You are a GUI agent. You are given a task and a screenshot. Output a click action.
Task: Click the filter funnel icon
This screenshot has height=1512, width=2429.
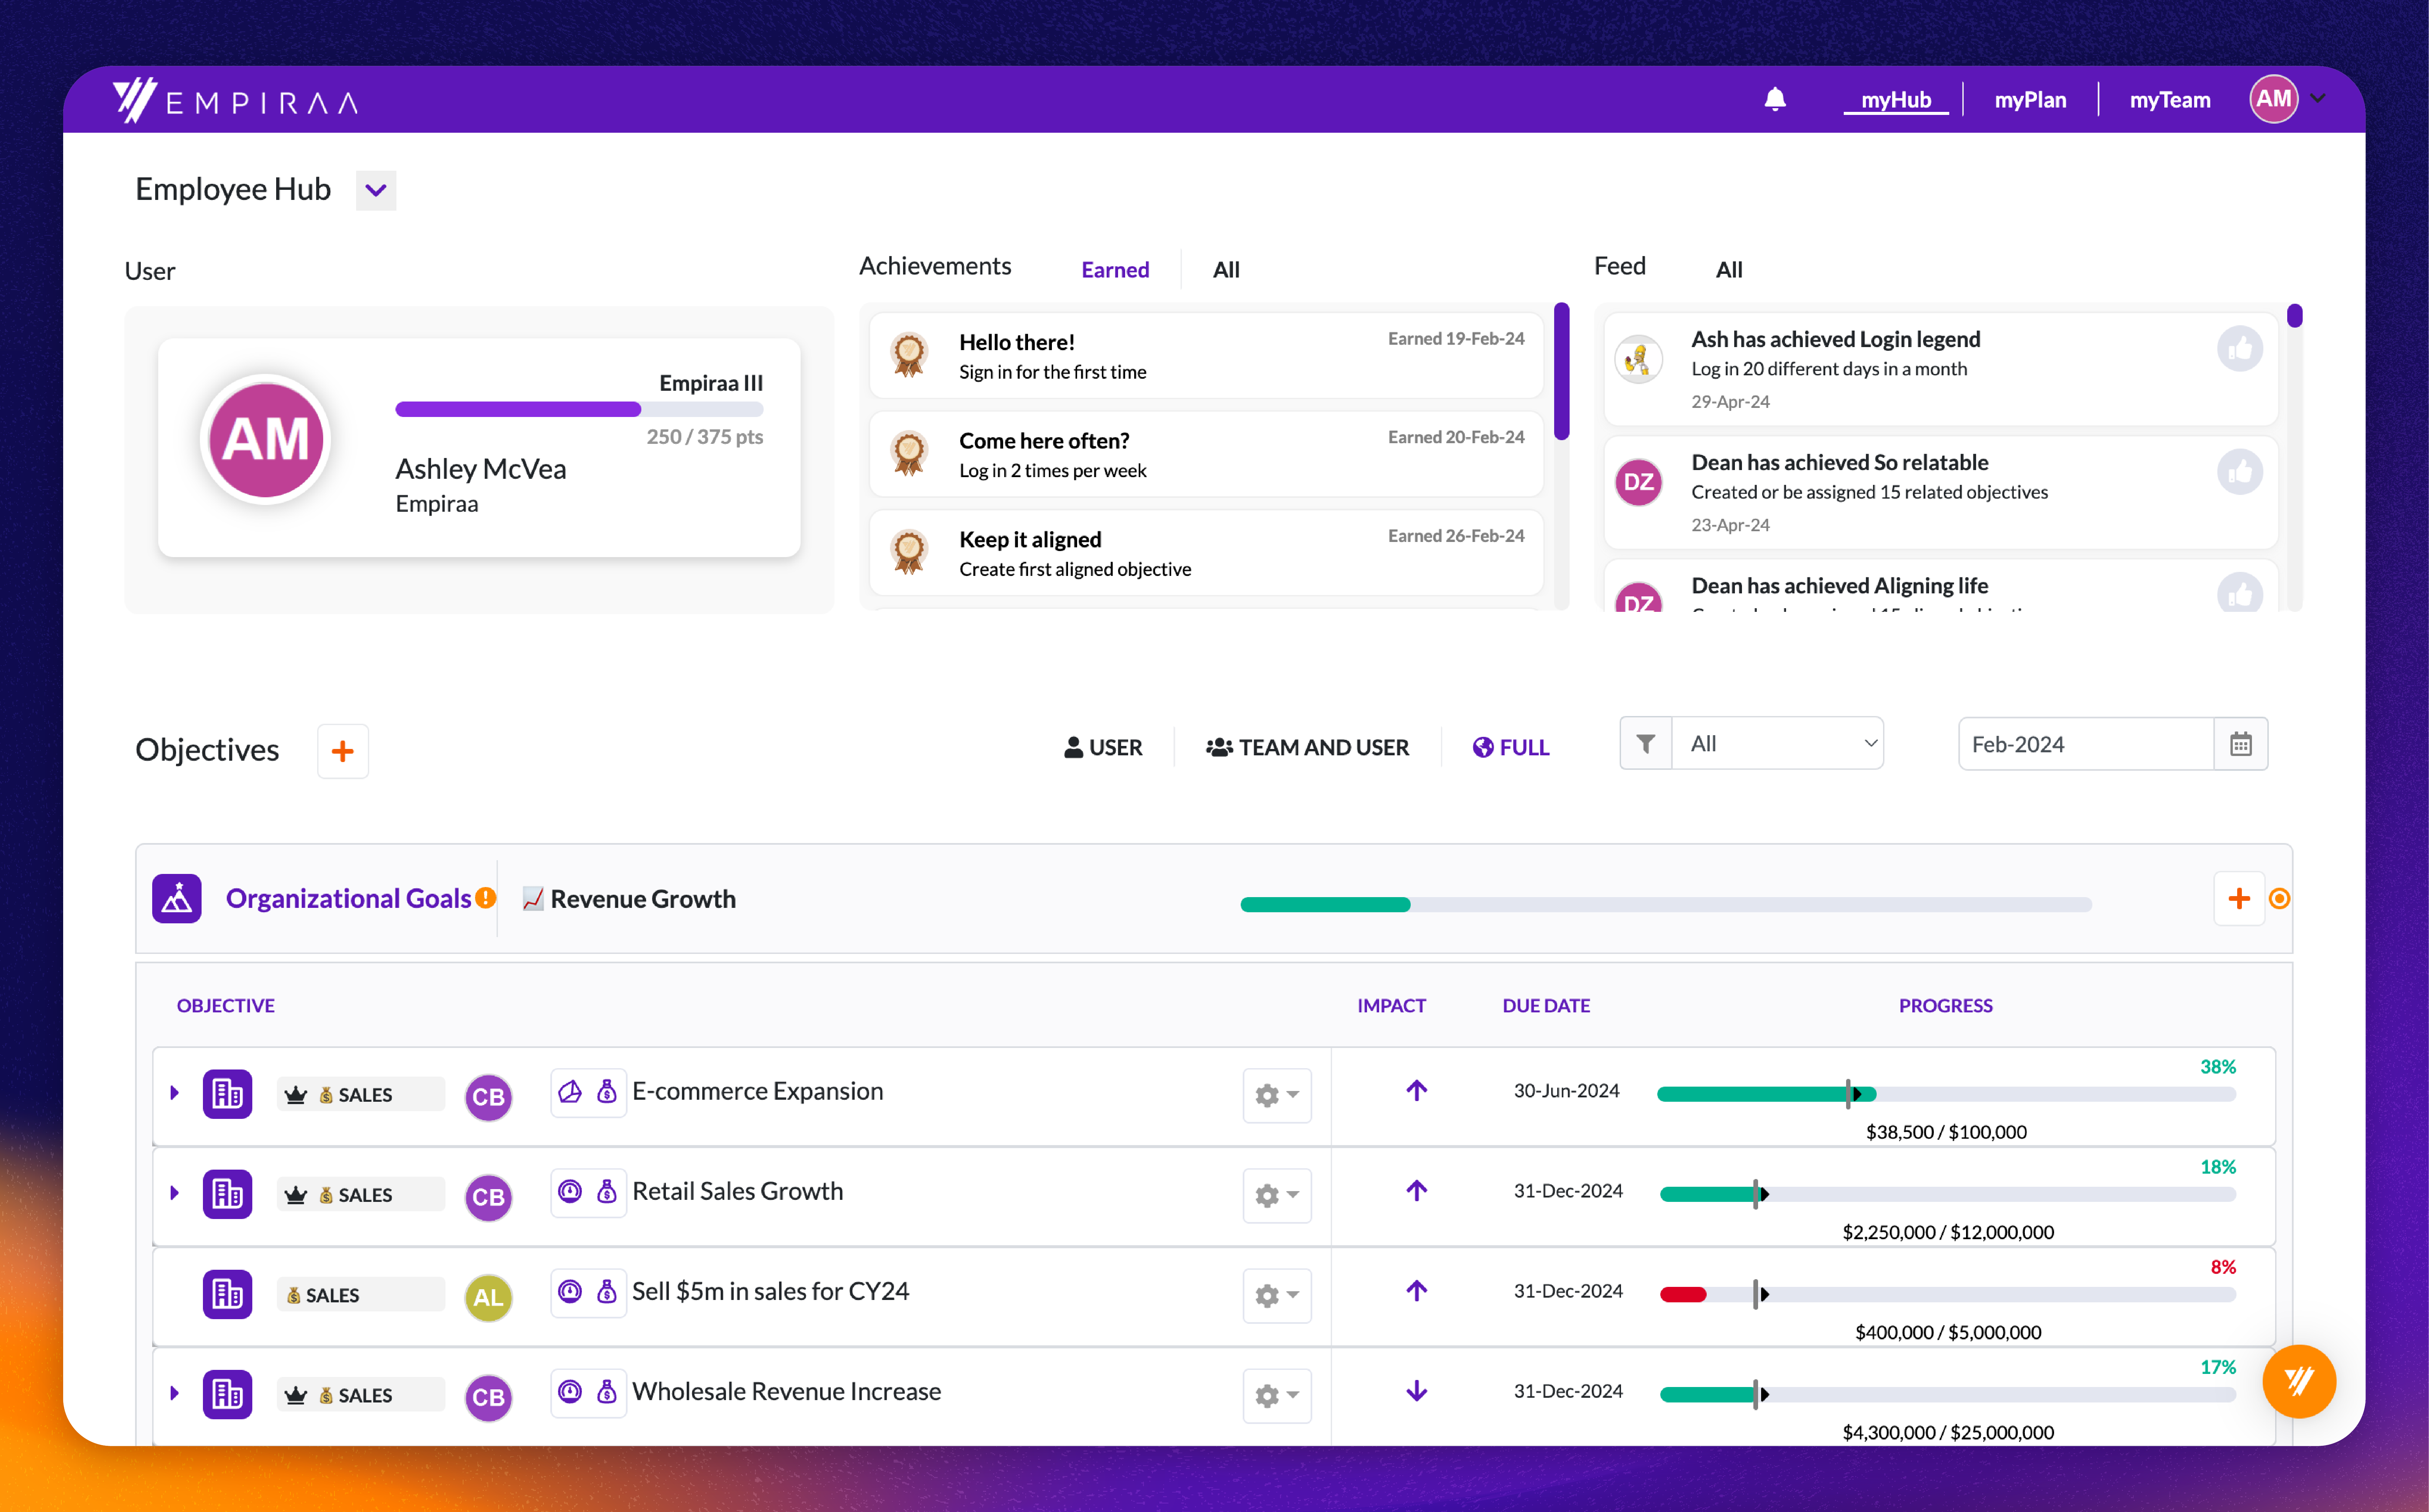(1645, 743)
